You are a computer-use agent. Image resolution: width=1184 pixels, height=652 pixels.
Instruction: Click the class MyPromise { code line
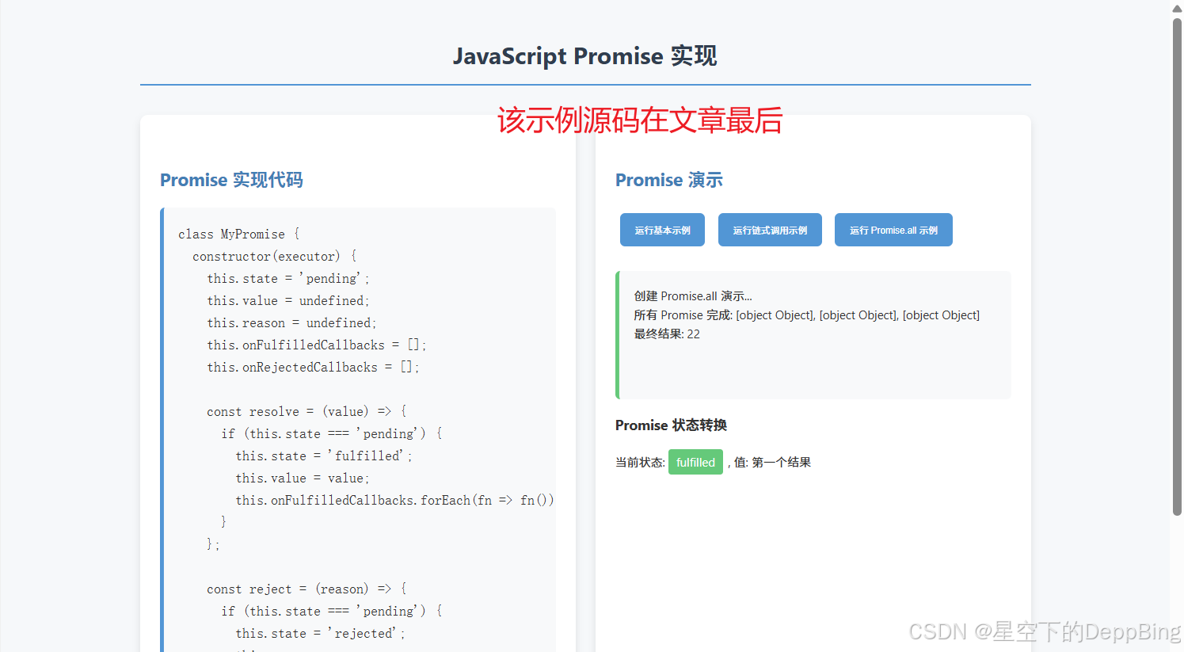click(239, 234)
